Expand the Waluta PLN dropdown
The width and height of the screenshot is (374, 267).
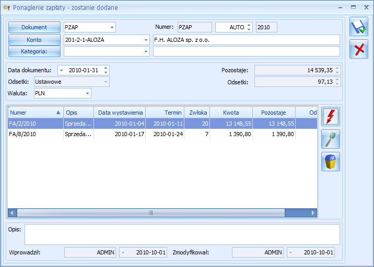(x=88, y=93)
